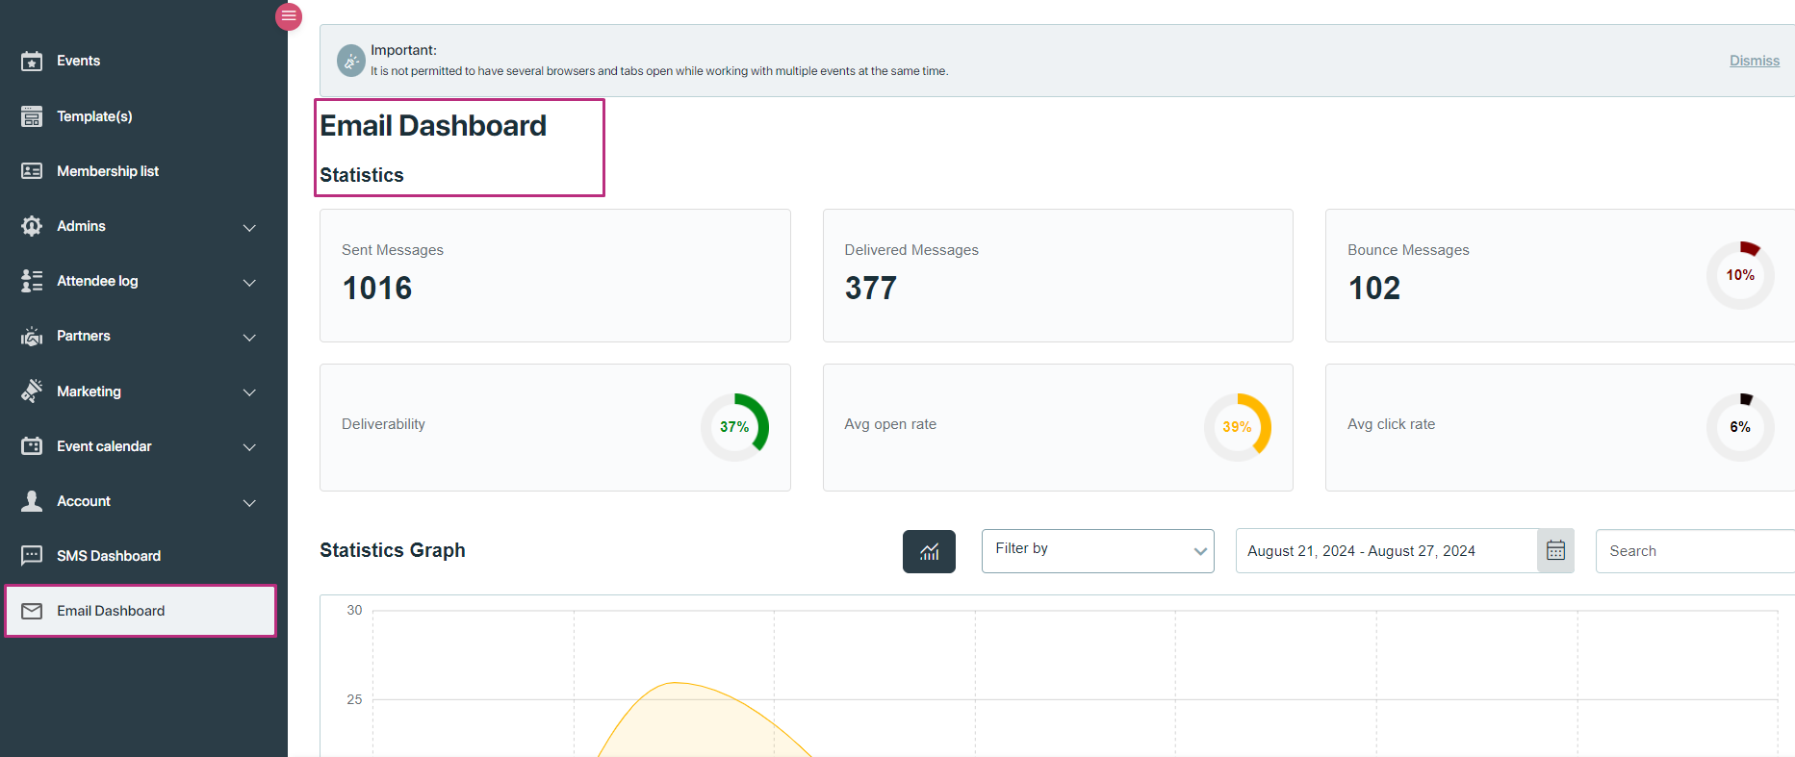Click the Deliverability label text
1795x757 pixels.
(383, 424)
